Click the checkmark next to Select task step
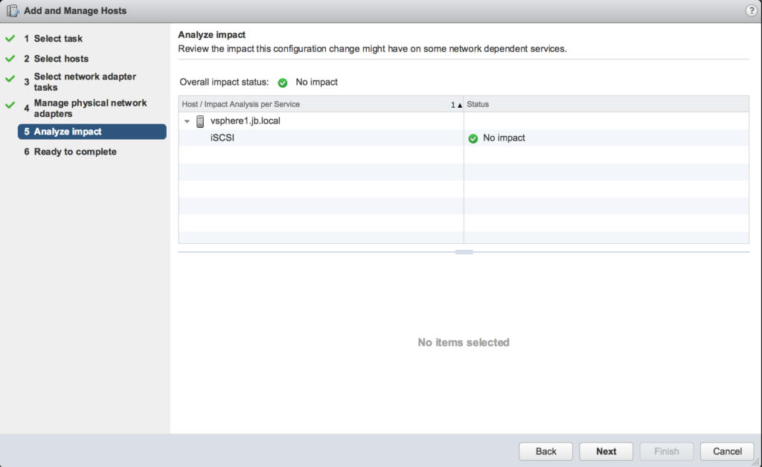The image size is (762, 467). coord(10,39)
